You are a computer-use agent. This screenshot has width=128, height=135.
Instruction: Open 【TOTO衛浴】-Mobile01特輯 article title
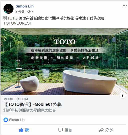click(x=33, y=104)
